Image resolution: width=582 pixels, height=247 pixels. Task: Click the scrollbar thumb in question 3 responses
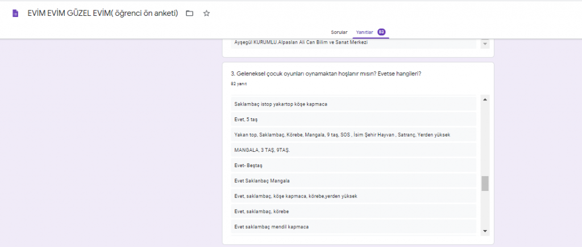(x=485, y=184)
